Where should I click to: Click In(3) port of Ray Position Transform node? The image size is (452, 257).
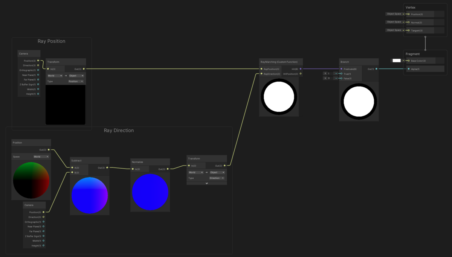[x=48, y=69]
